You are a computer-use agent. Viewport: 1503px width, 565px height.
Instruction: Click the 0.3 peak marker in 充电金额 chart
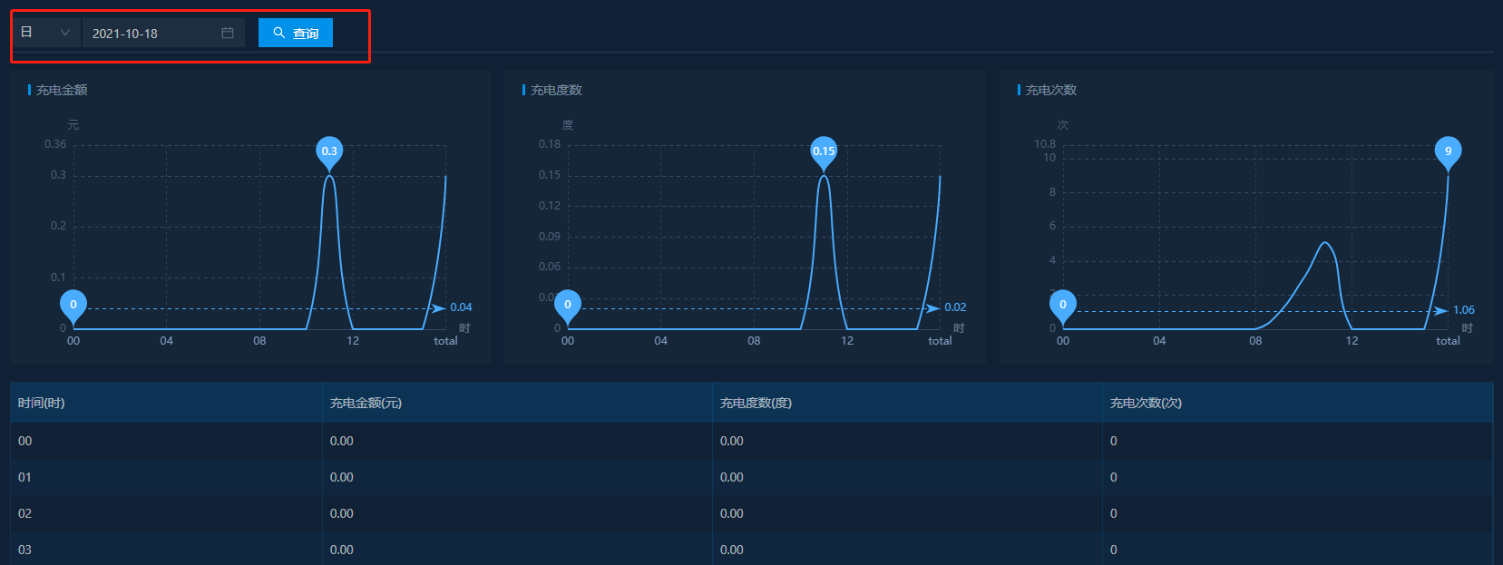329,151
